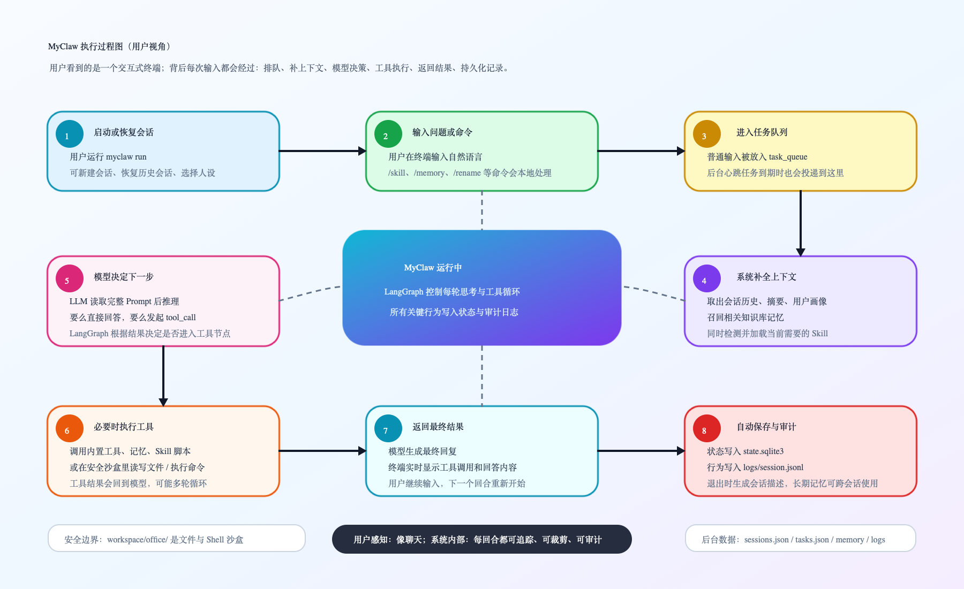This screenshot has height=589, width=964.
Task: Click '普通输入被放入 task_queue' line
Action: (757, 157)
